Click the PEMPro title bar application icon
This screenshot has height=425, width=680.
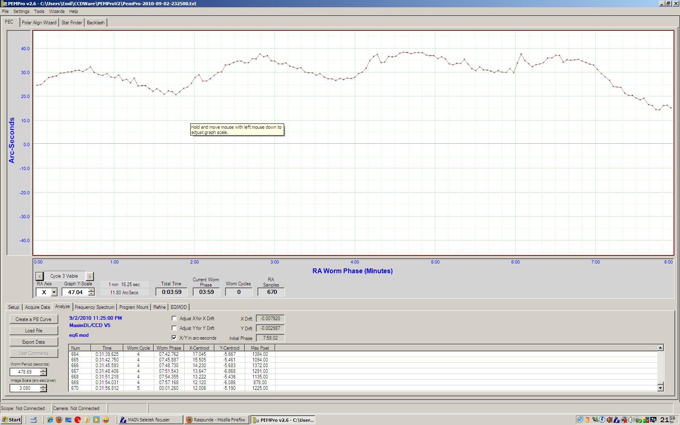coord(4,3)
